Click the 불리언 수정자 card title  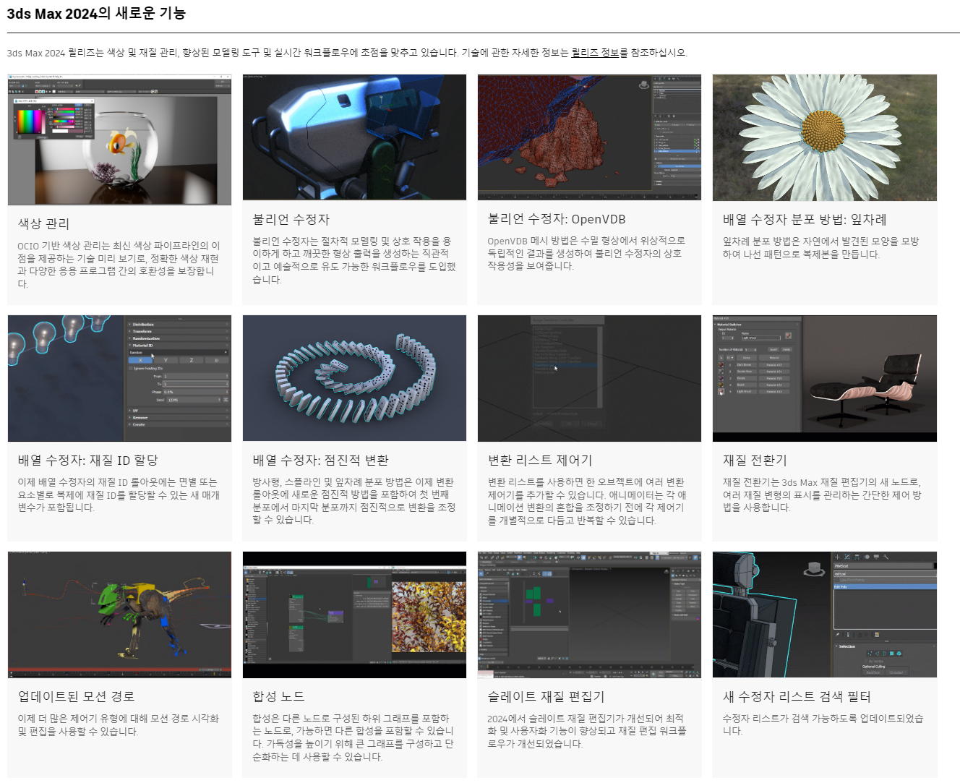coord(291,219)
